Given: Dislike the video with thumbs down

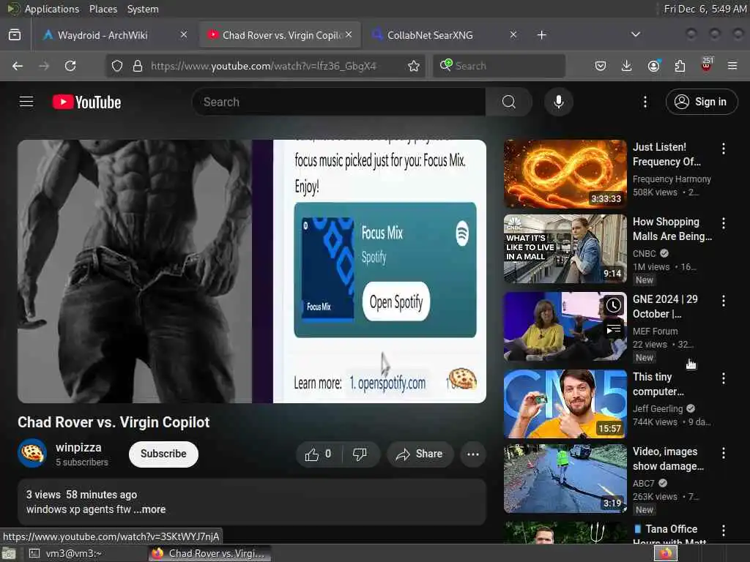Looking at the screenshot, I should tap(360, 454).
